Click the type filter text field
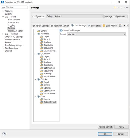The image size is (130, 138). [14, 7]
